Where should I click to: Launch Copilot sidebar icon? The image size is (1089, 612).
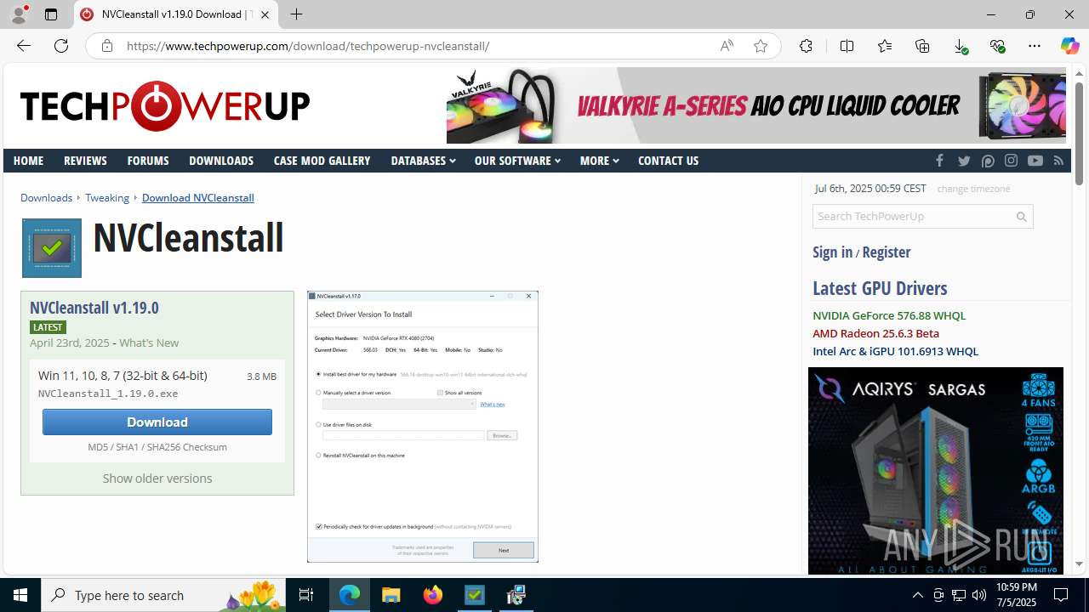1069,46
